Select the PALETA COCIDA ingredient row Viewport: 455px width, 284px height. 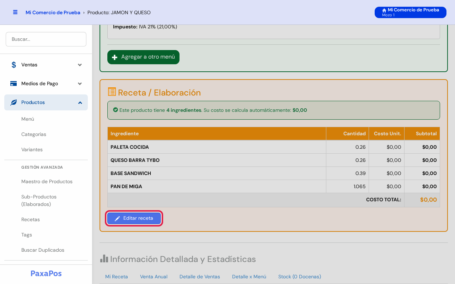pyautogui.click(x=274, y=147)
